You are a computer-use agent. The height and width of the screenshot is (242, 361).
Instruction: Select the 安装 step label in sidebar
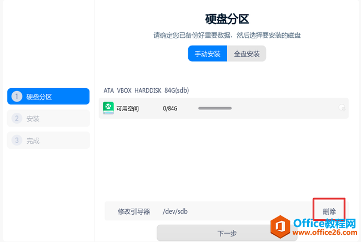[33, 118]
